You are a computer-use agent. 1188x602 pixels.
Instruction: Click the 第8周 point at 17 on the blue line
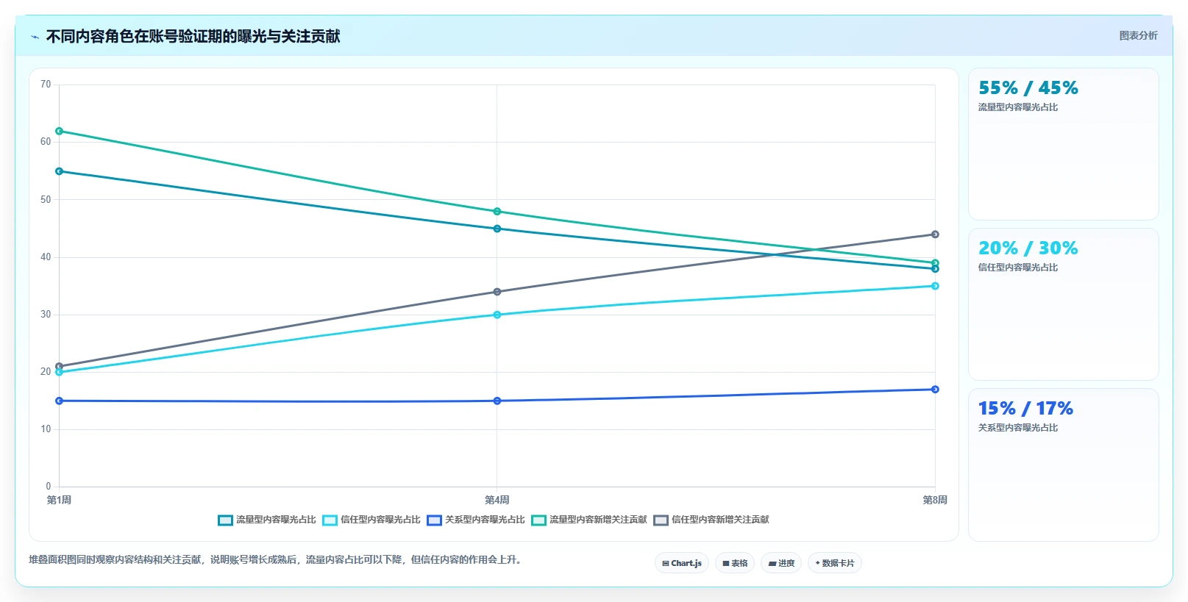point(935,390)
